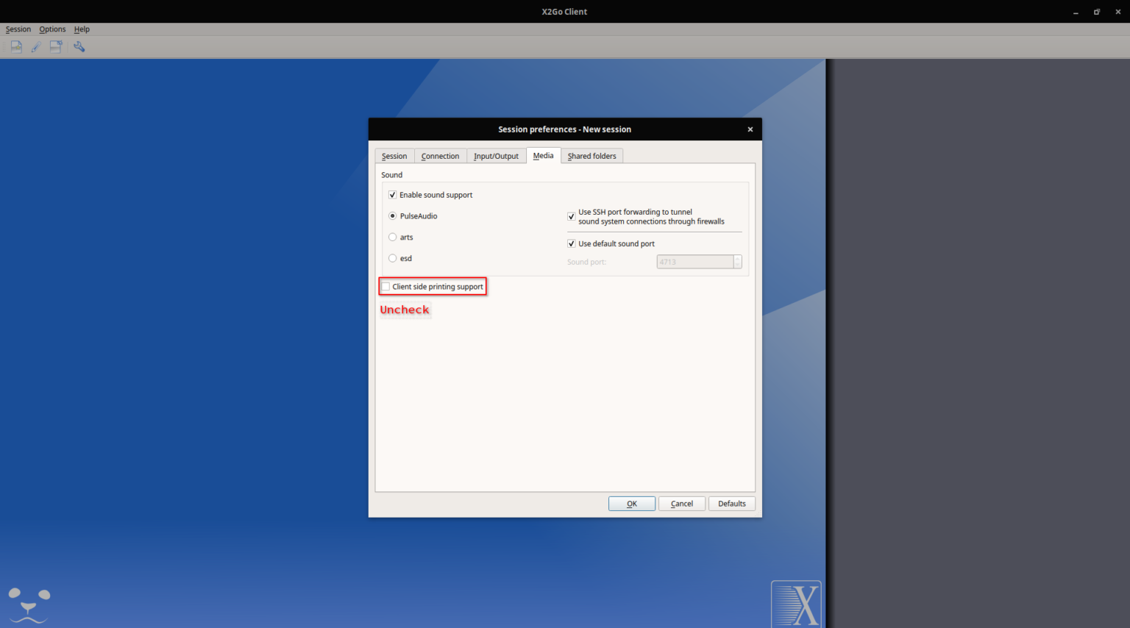Close the Session preferences dialog
The width and height of the screenshot is (1130, 628).
(750, 129)
